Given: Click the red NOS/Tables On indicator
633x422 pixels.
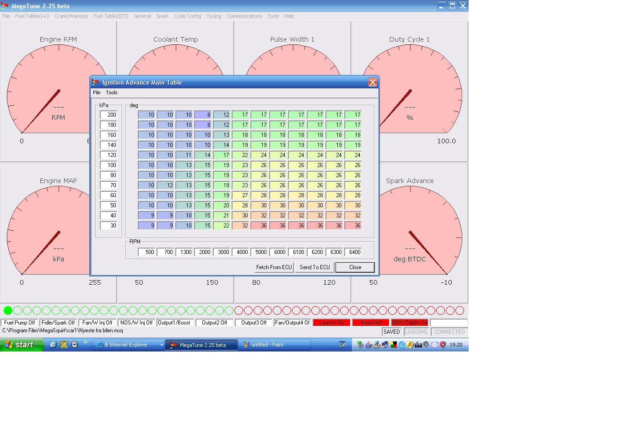Looking at the screenshot, I should (410, 323).
